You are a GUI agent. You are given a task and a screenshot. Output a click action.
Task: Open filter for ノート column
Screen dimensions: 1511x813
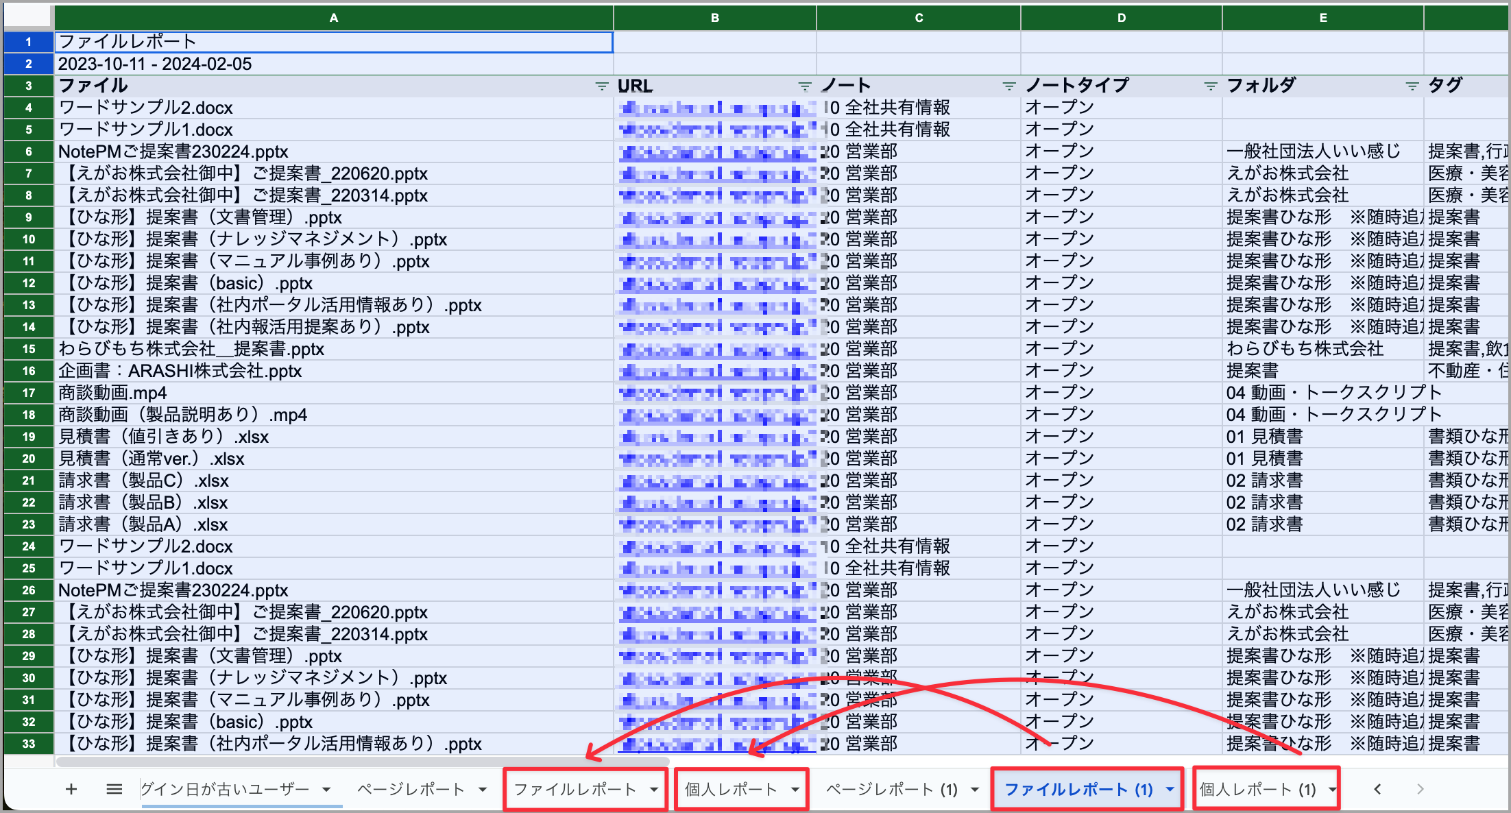(x=1009, y=86)
